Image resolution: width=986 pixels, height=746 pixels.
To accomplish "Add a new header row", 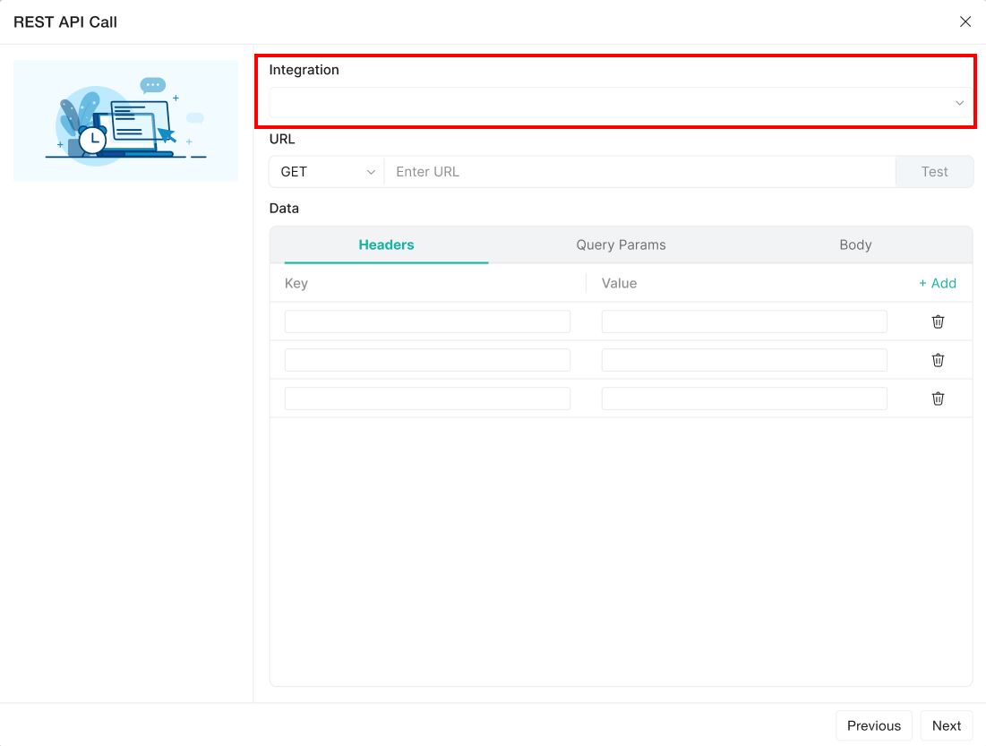I will 938,283.
